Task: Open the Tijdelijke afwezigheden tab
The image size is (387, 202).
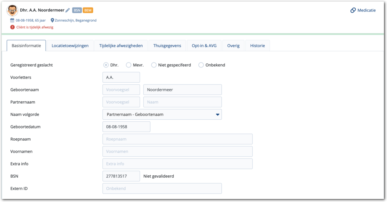Action: pyautogui.click(x=121, y=46)
